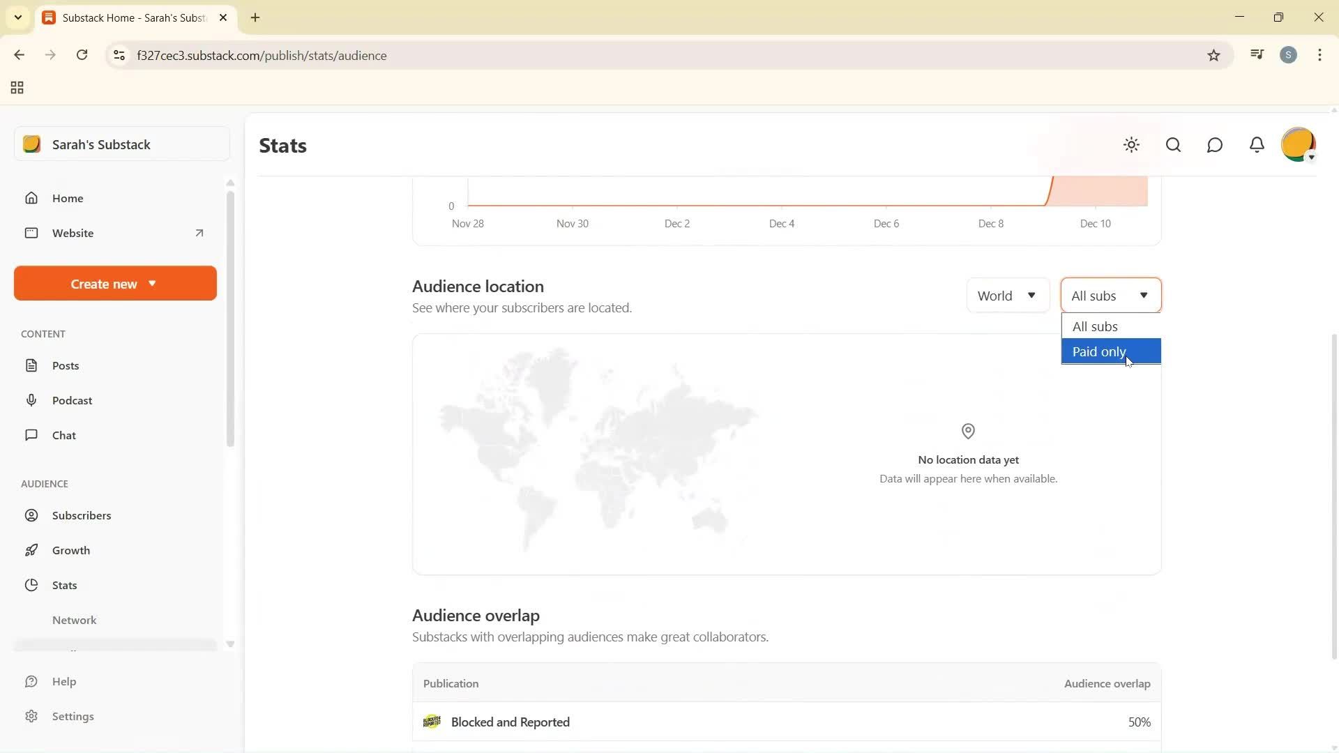
Task: Toggle the light theme sun icon
Action: 1131,145
